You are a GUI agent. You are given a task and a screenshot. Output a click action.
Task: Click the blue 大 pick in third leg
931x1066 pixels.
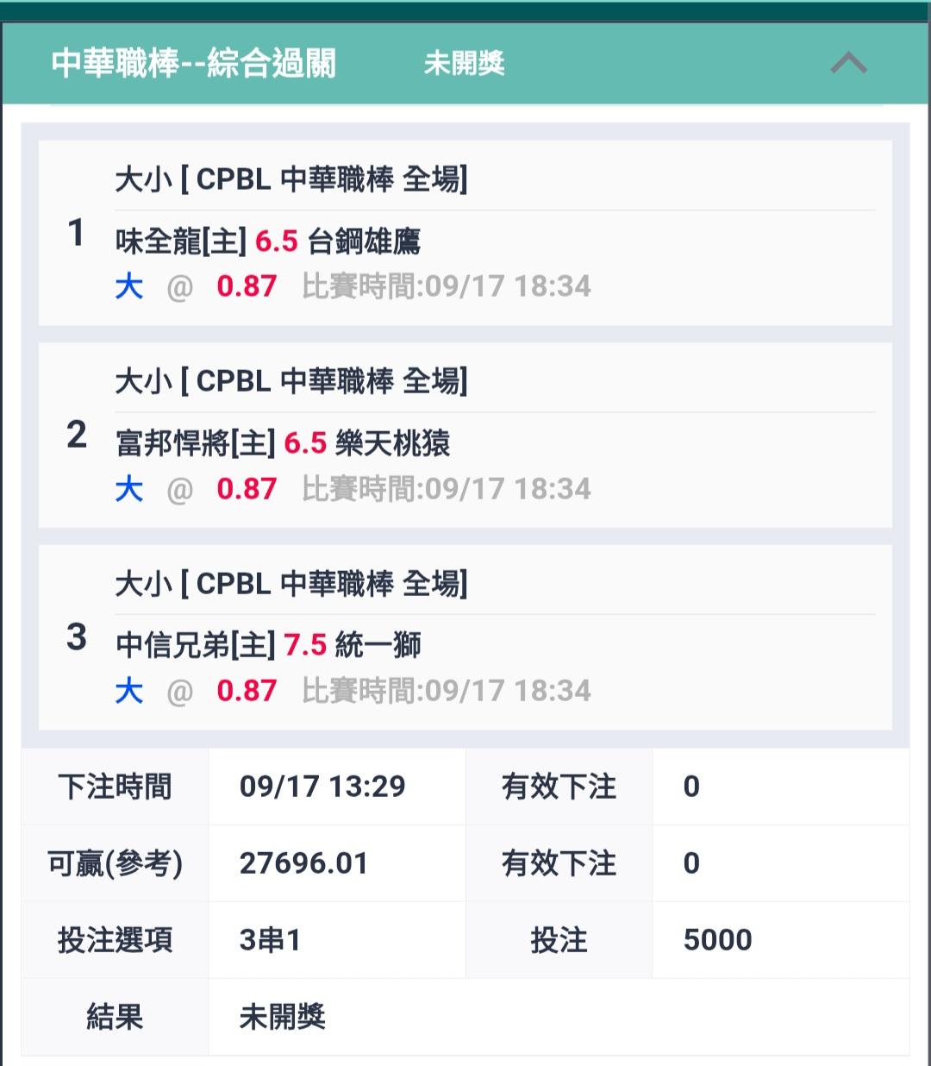pyautogui.click(x=129, y=691)
